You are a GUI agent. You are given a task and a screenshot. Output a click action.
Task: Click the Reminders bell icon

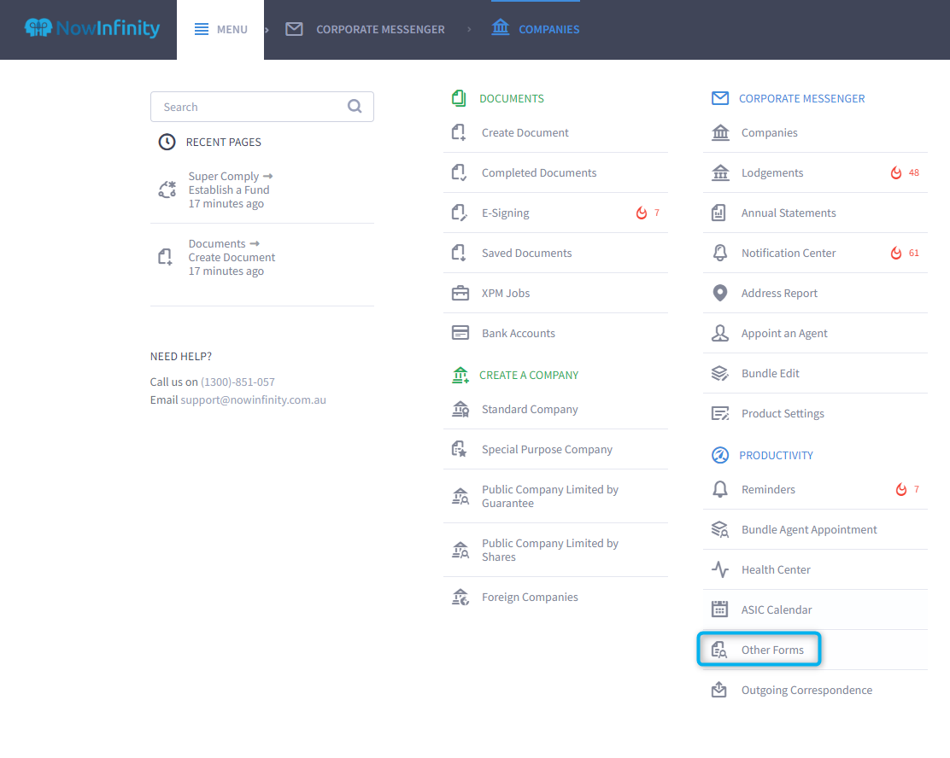tap(720, 489)
